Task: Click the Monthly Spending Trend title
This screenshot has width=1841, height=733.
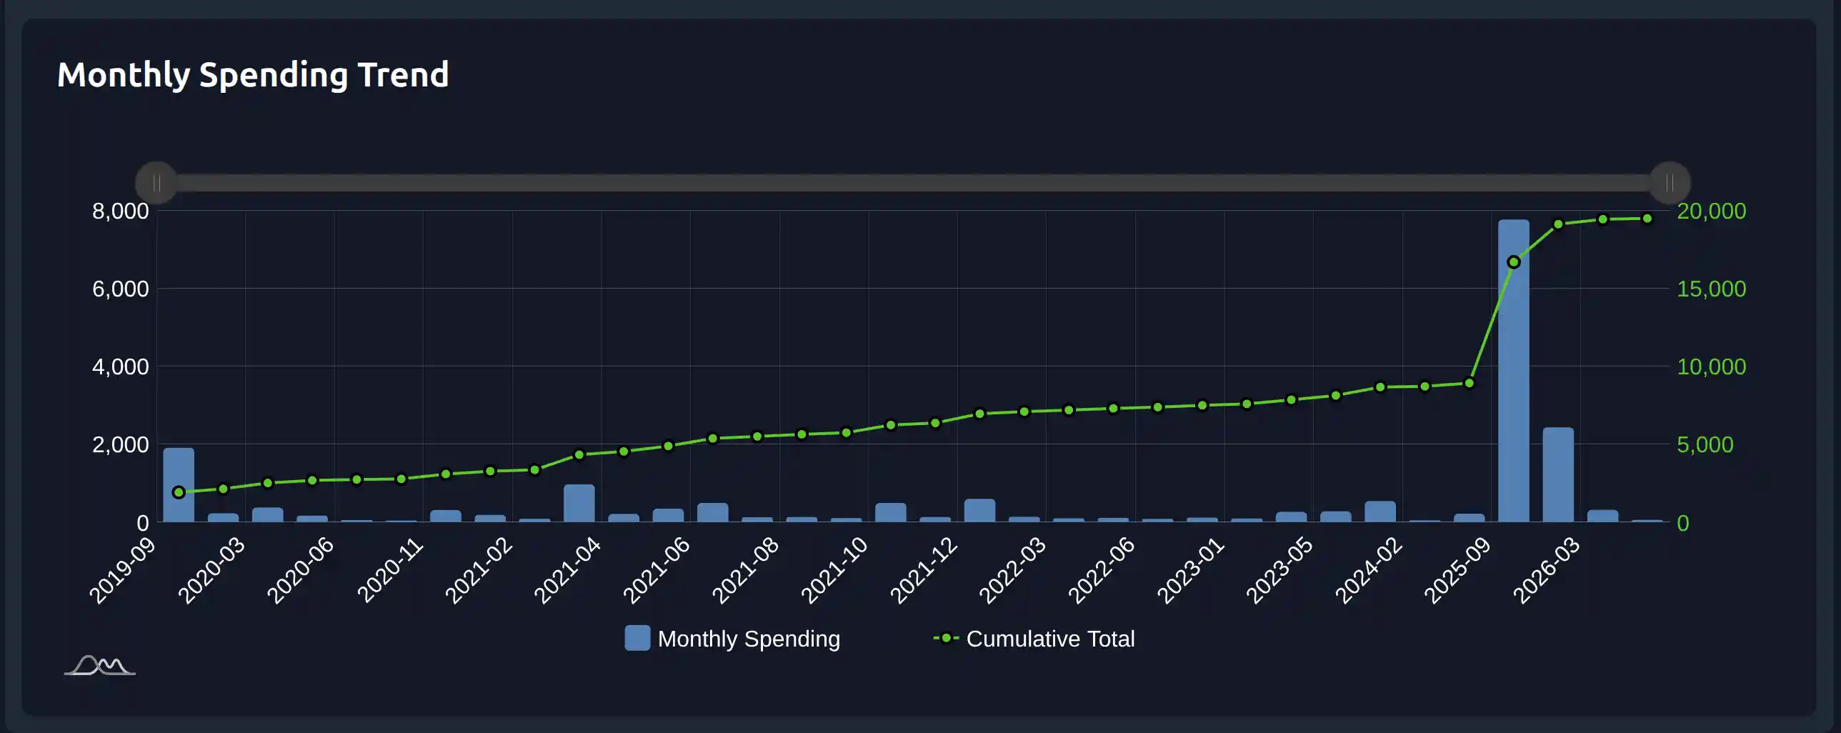Action: [253, 75]
